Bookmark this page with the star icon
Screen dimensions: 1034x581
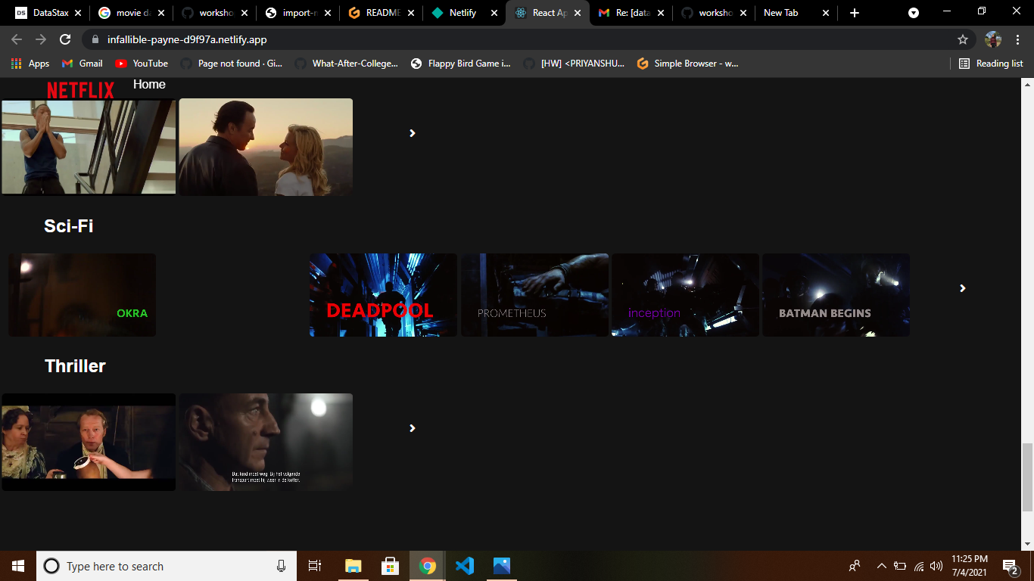tap(961, 39)
